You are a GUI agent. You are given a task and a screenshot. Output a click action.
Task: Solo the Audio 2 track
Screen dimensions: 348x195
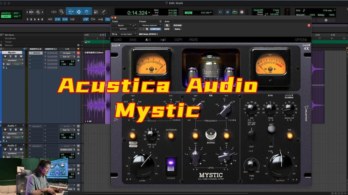(16, 149)
